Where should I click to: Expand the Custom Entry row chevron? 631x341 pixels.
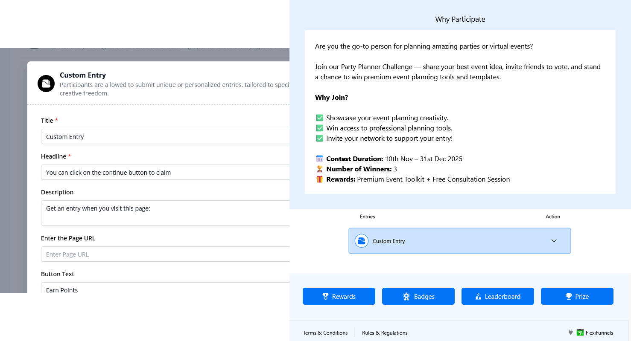click(554, 241)
